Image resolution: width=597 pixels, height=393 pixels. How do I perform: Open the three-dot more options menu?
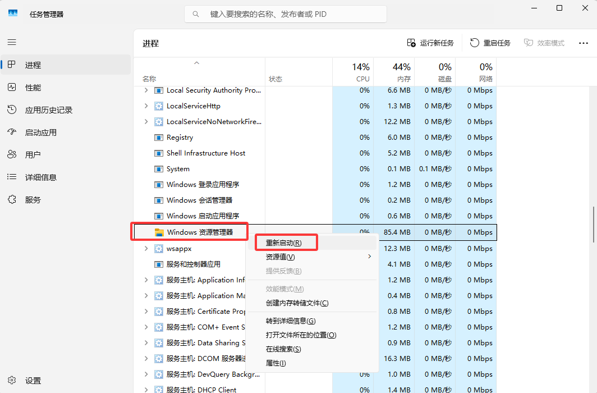pyautogui.click(x=584, y=43)
